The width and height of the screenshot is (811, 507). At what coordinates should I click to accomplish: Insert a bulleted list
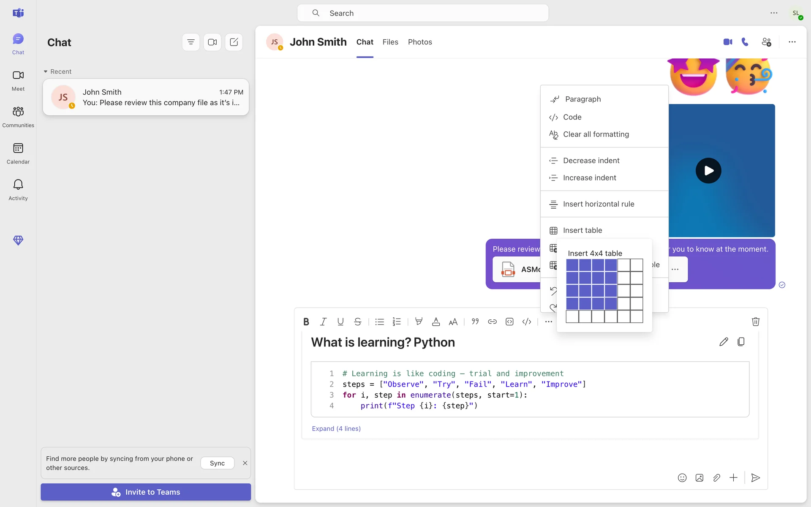379,322
